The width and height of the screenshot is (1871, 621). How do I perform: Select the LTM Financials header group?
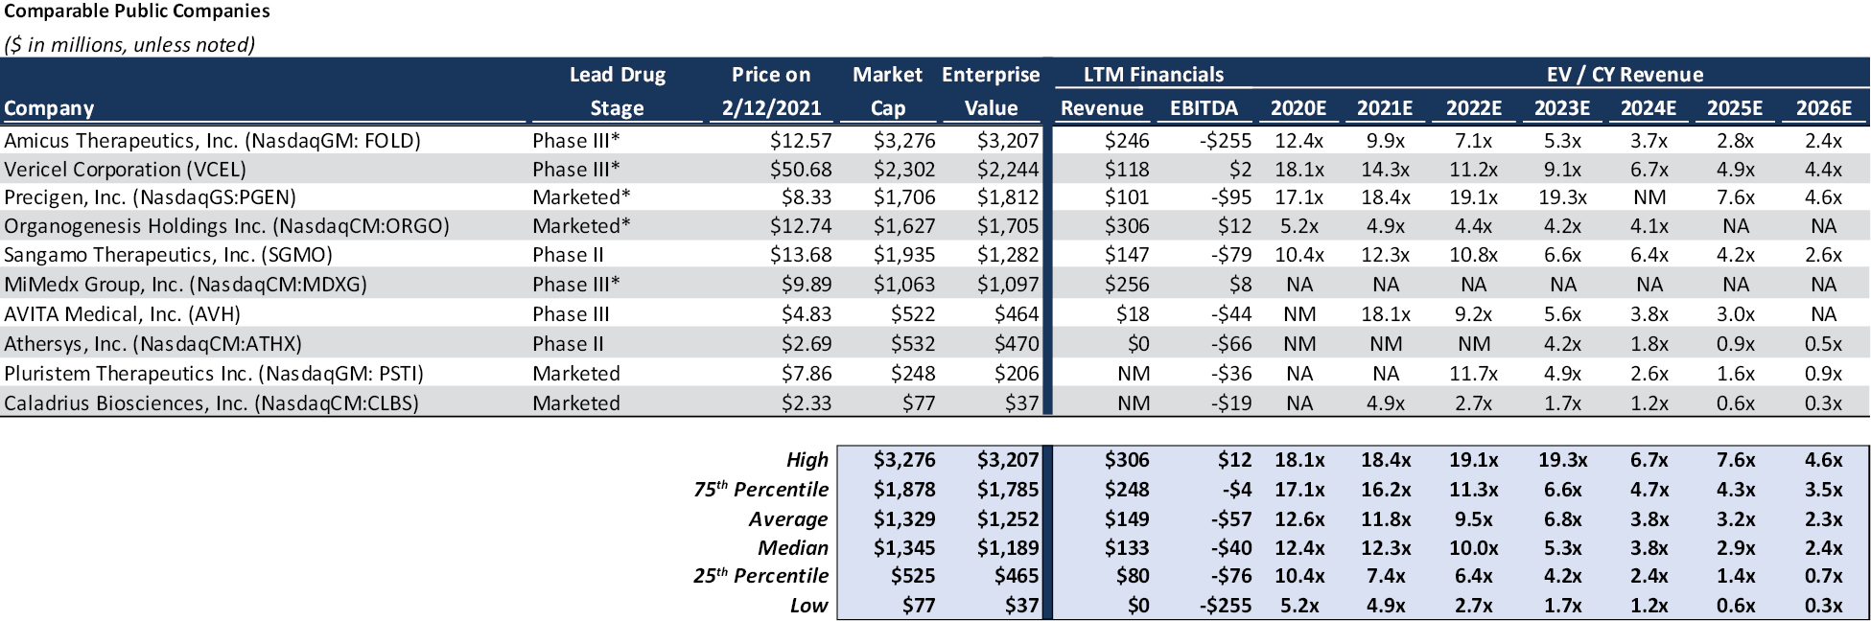pyautogui.click(x=1153, y=75)
